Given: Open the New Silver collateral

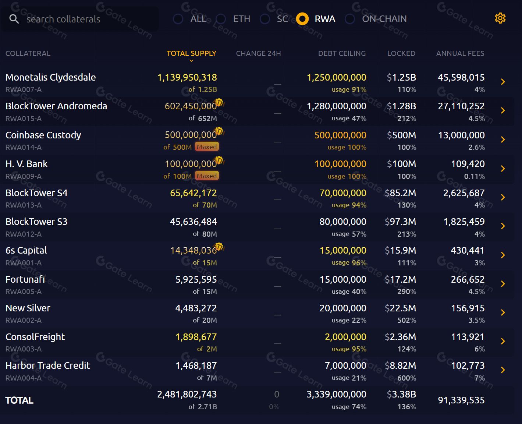Looking at the screenshot, I should pos(28,308).
